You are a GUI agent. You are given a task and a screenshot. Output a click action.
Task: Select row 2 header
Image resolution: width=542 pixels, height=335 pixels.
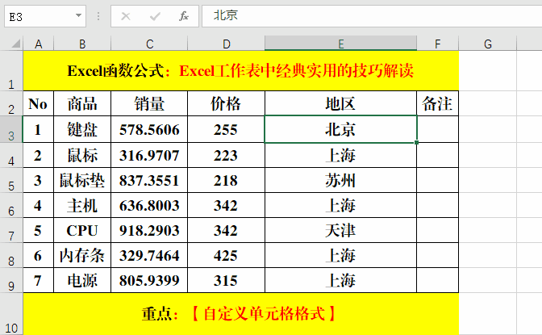(x=11, y=103)
